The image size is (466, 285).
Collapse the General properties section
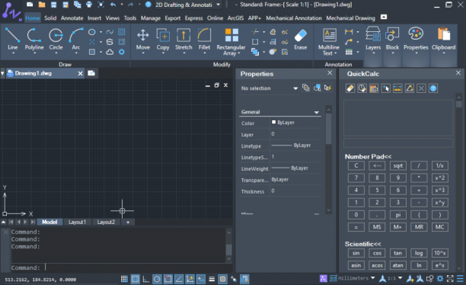[x=317, y=112]
